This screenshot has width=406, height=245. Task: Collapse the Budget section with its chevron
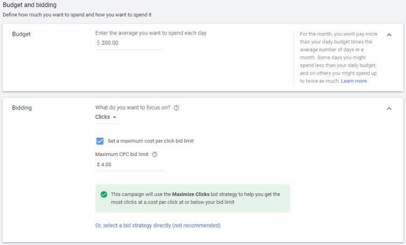389,35
